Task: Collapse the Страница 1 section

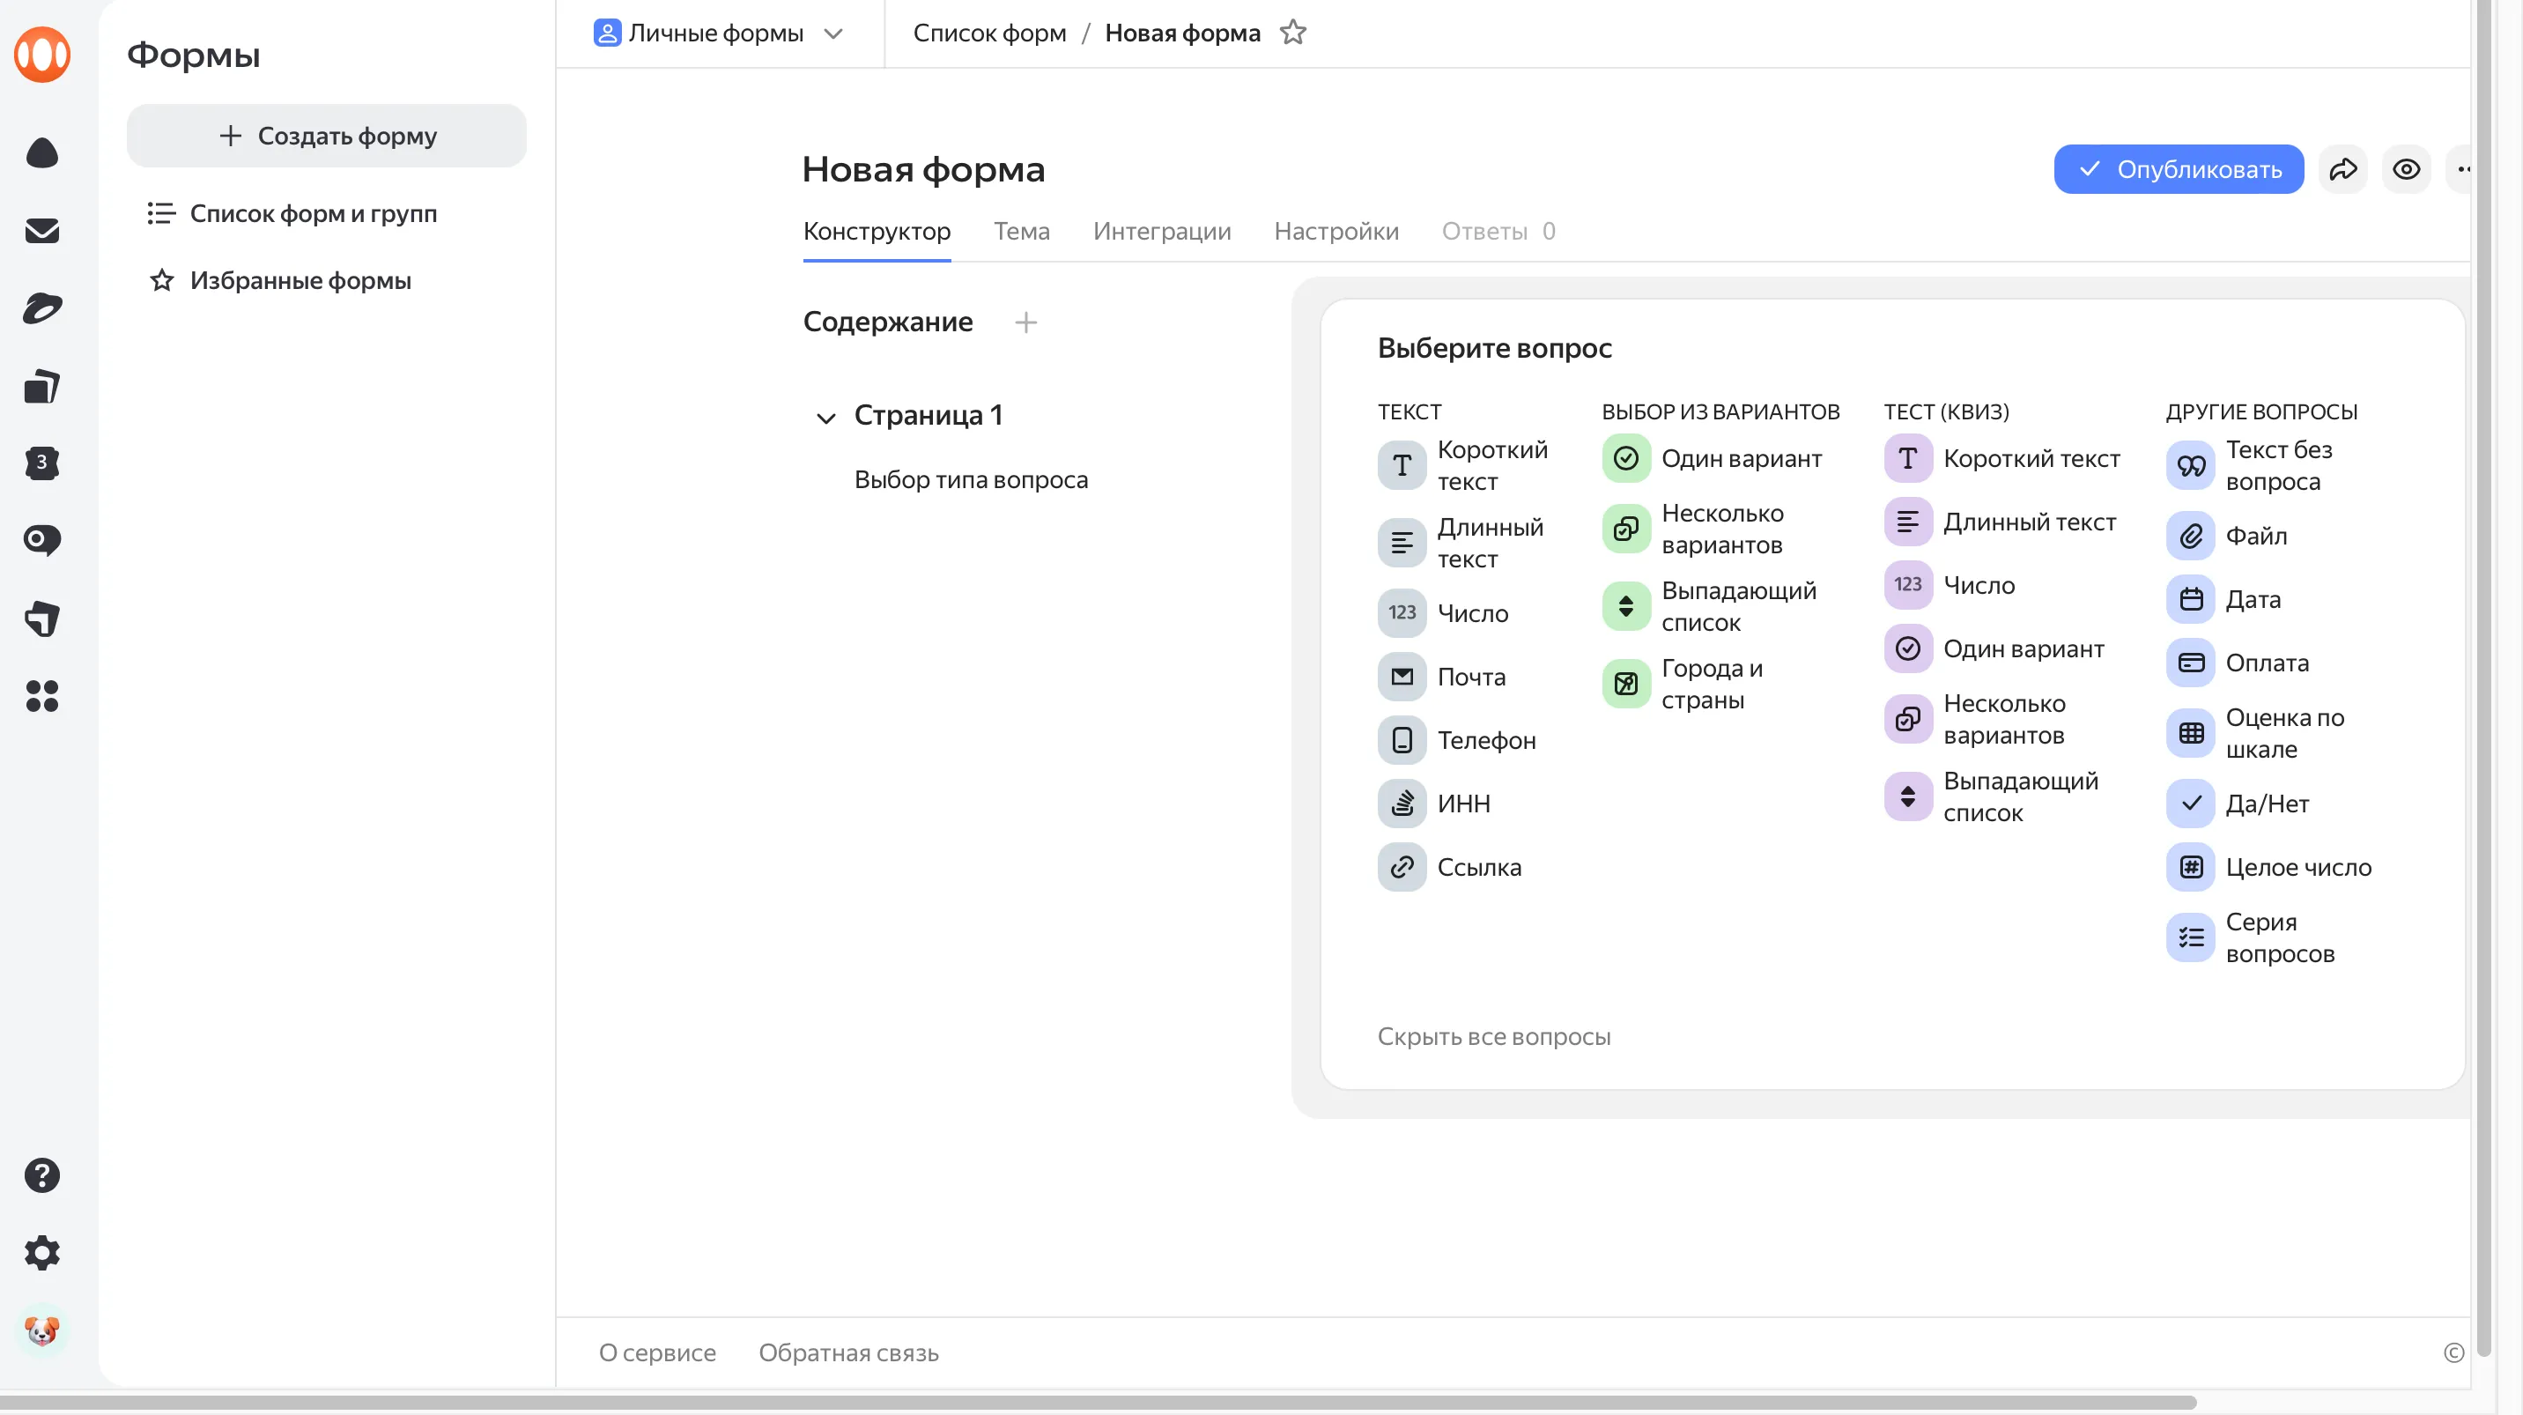Action: tap(825, 419)
